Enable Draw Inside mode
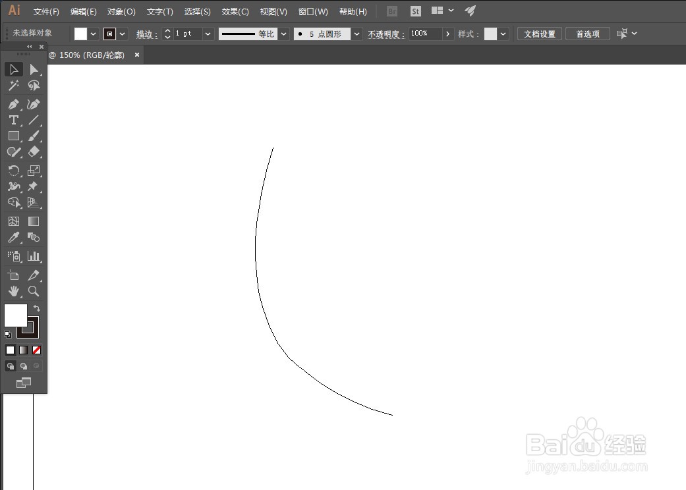Screen dimensions: 686x490 (36, 366)
